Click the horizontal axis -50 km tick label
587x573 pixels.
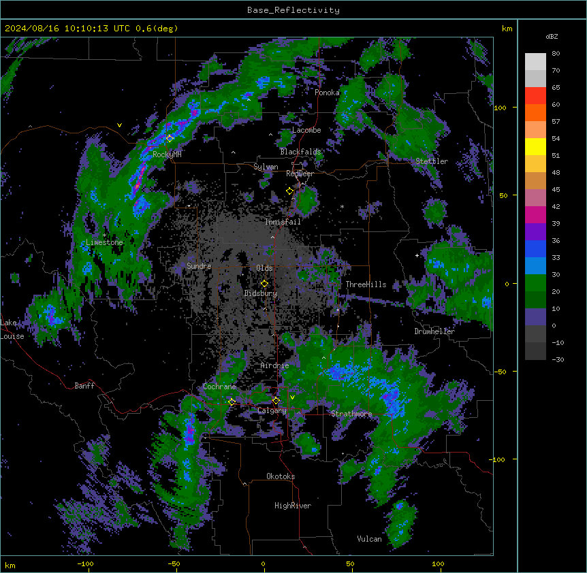click(174, 563)
